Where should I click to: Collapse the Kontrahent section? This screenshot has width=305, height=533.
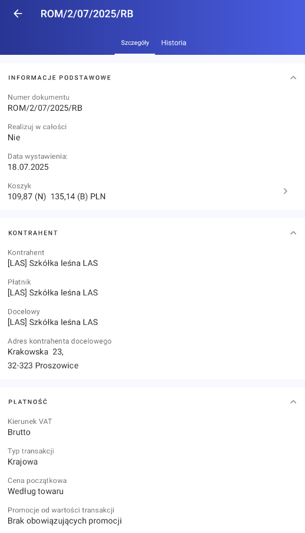click(x=293, y=233)
